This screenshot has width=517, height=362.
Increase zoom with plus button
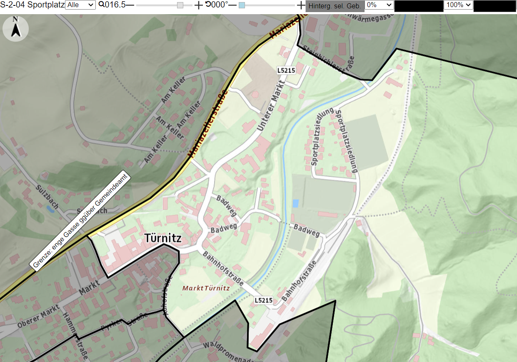click(199, 5)
